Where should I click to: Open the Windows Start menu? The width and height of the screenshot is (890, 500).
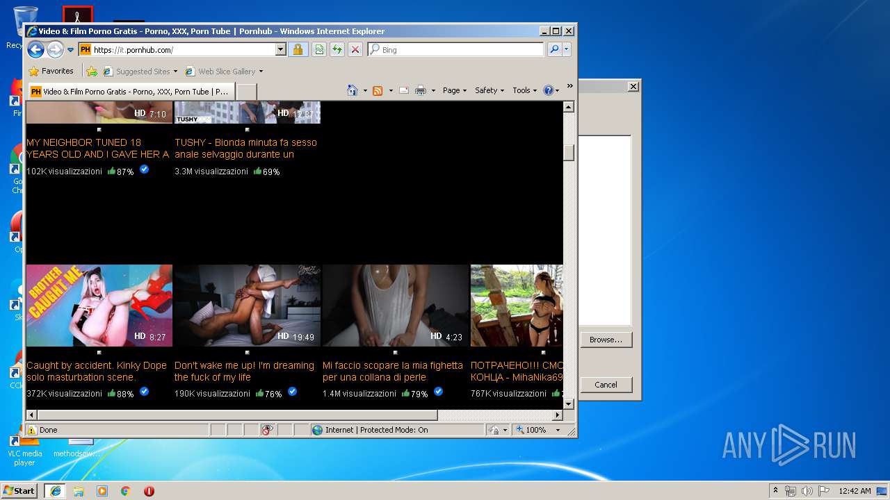19,490
